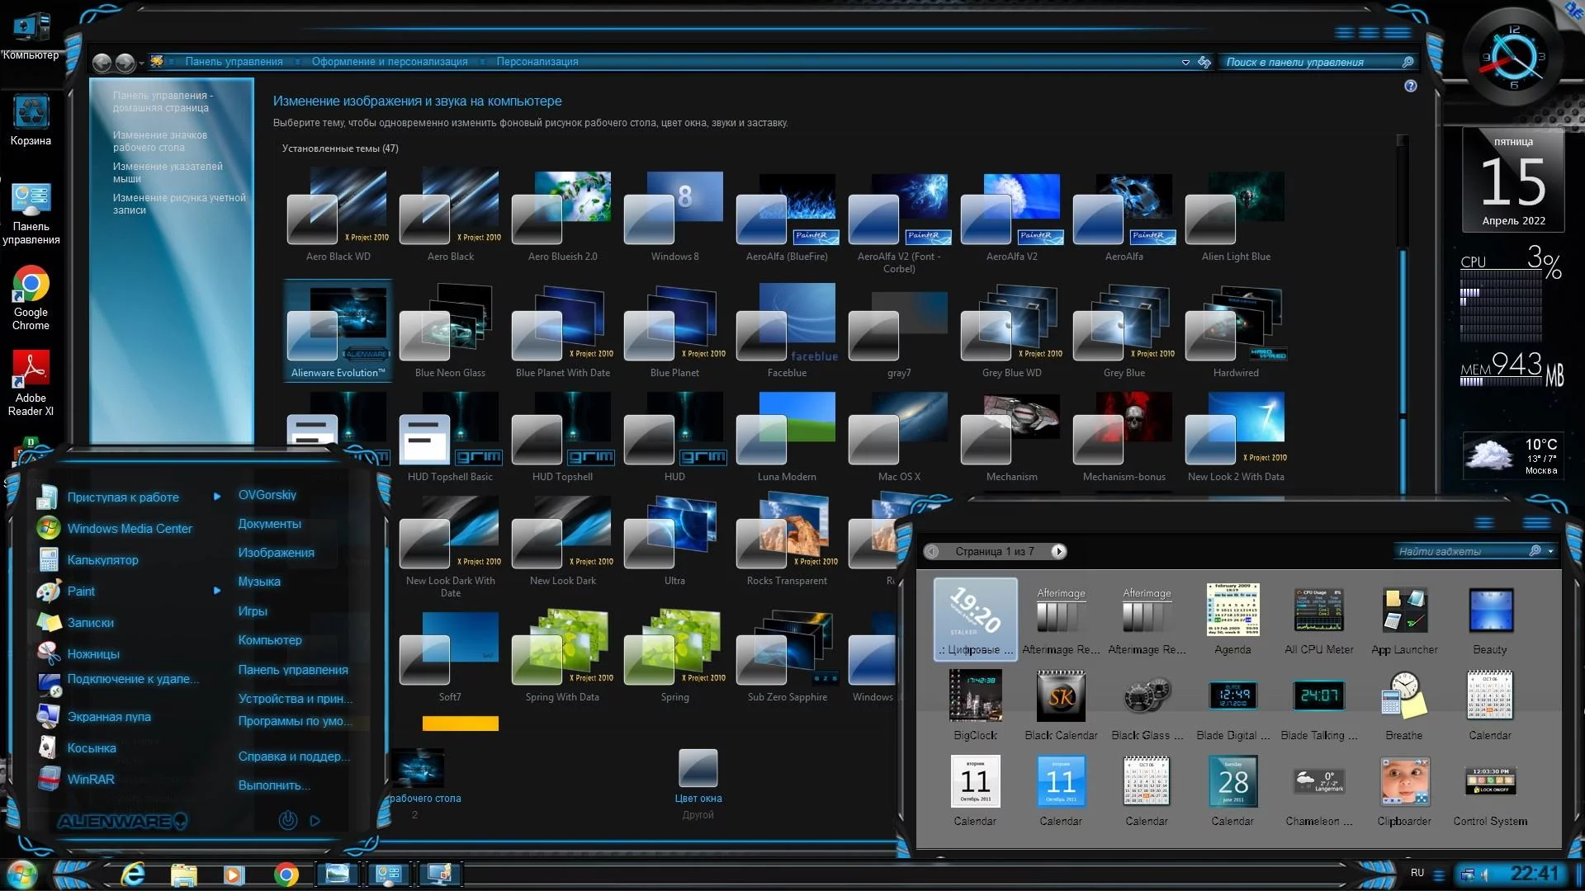Open the shutdown options arrow
The height and width of the screenshot is (891, 1585).
click(315, 821)
